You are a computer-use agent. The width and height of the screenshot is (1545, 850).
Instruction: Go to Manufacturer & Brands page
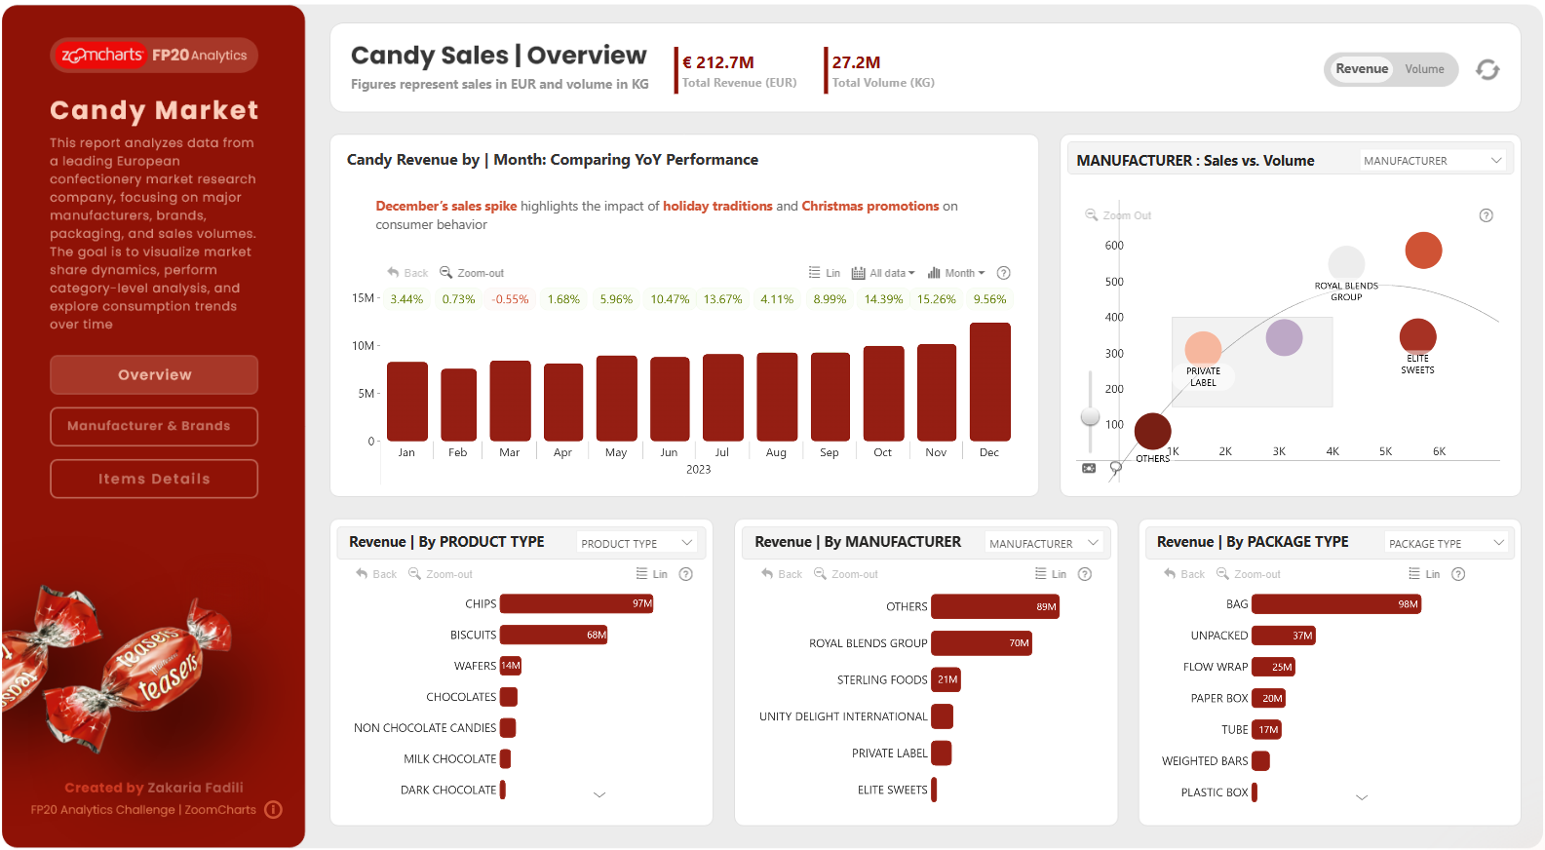[x=154, y=426]
